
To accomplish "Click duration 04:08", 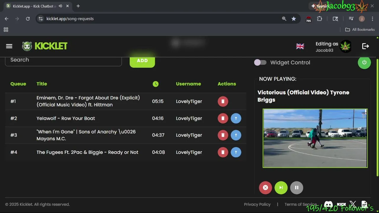I will pyautogui.click(x=158, y=152).
